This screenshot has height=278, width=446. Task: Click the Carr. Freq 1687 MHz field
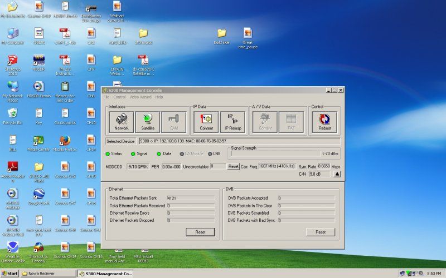pos(277,166)
